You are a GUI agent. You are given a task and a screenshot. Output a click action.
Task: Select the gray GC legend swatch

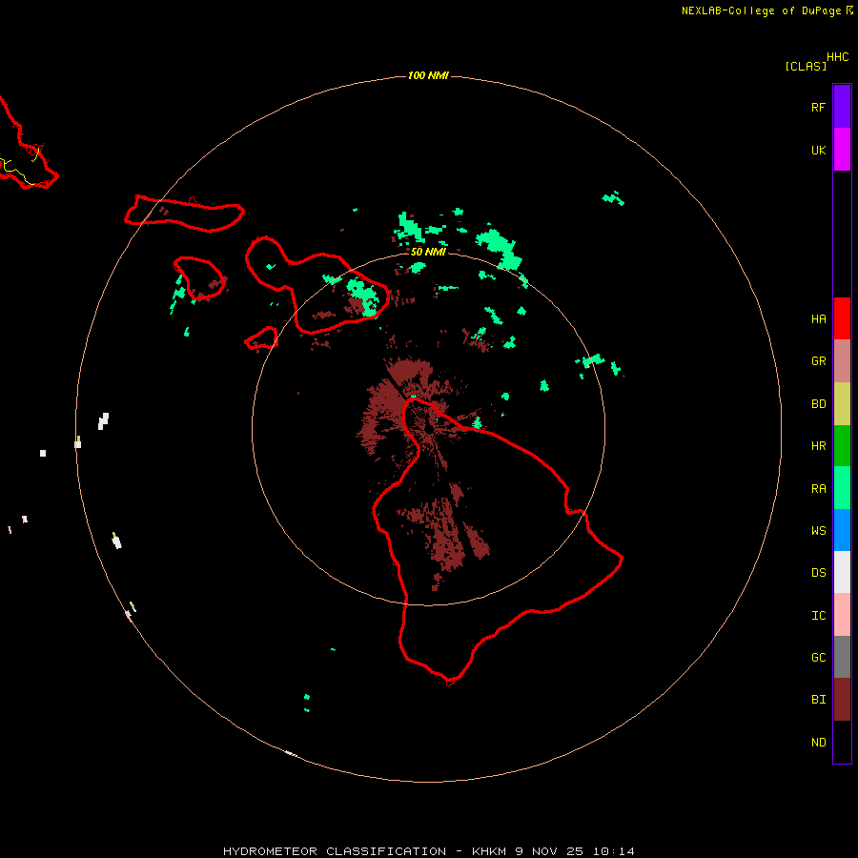(842, 657)
